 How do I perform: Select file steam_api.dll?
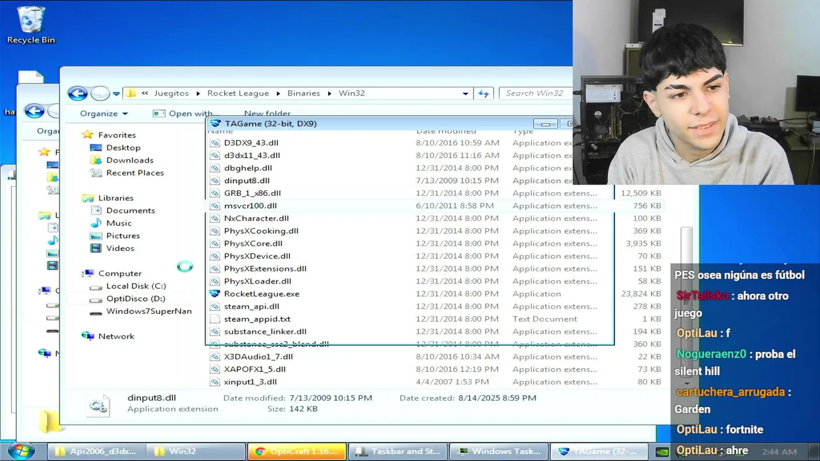coord(251,307)
